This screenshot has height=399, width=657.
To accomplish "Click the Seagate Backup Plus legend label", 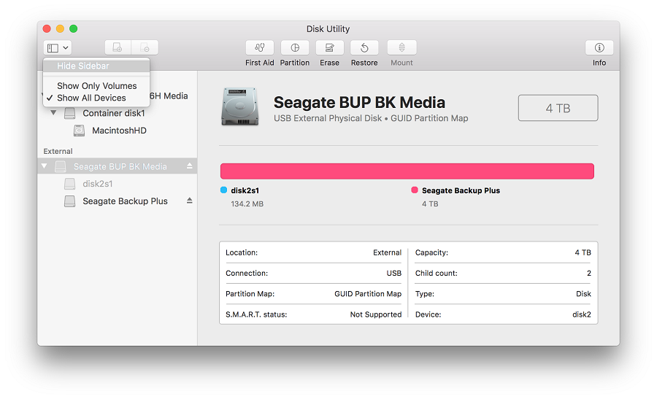I will [x=461, y=190].
